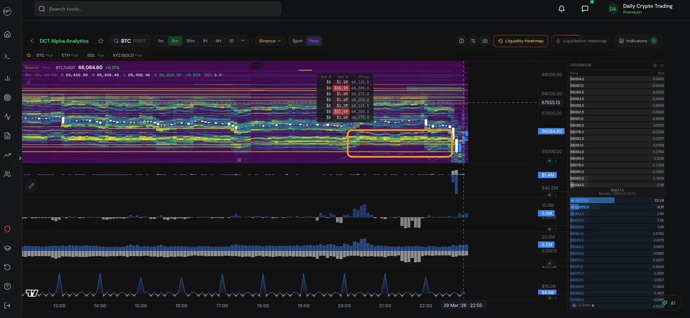Click bid row 66063.0 in orderbook
This screenshot has width=690, height=318.
pyautogui.click(x=617, y=213)
